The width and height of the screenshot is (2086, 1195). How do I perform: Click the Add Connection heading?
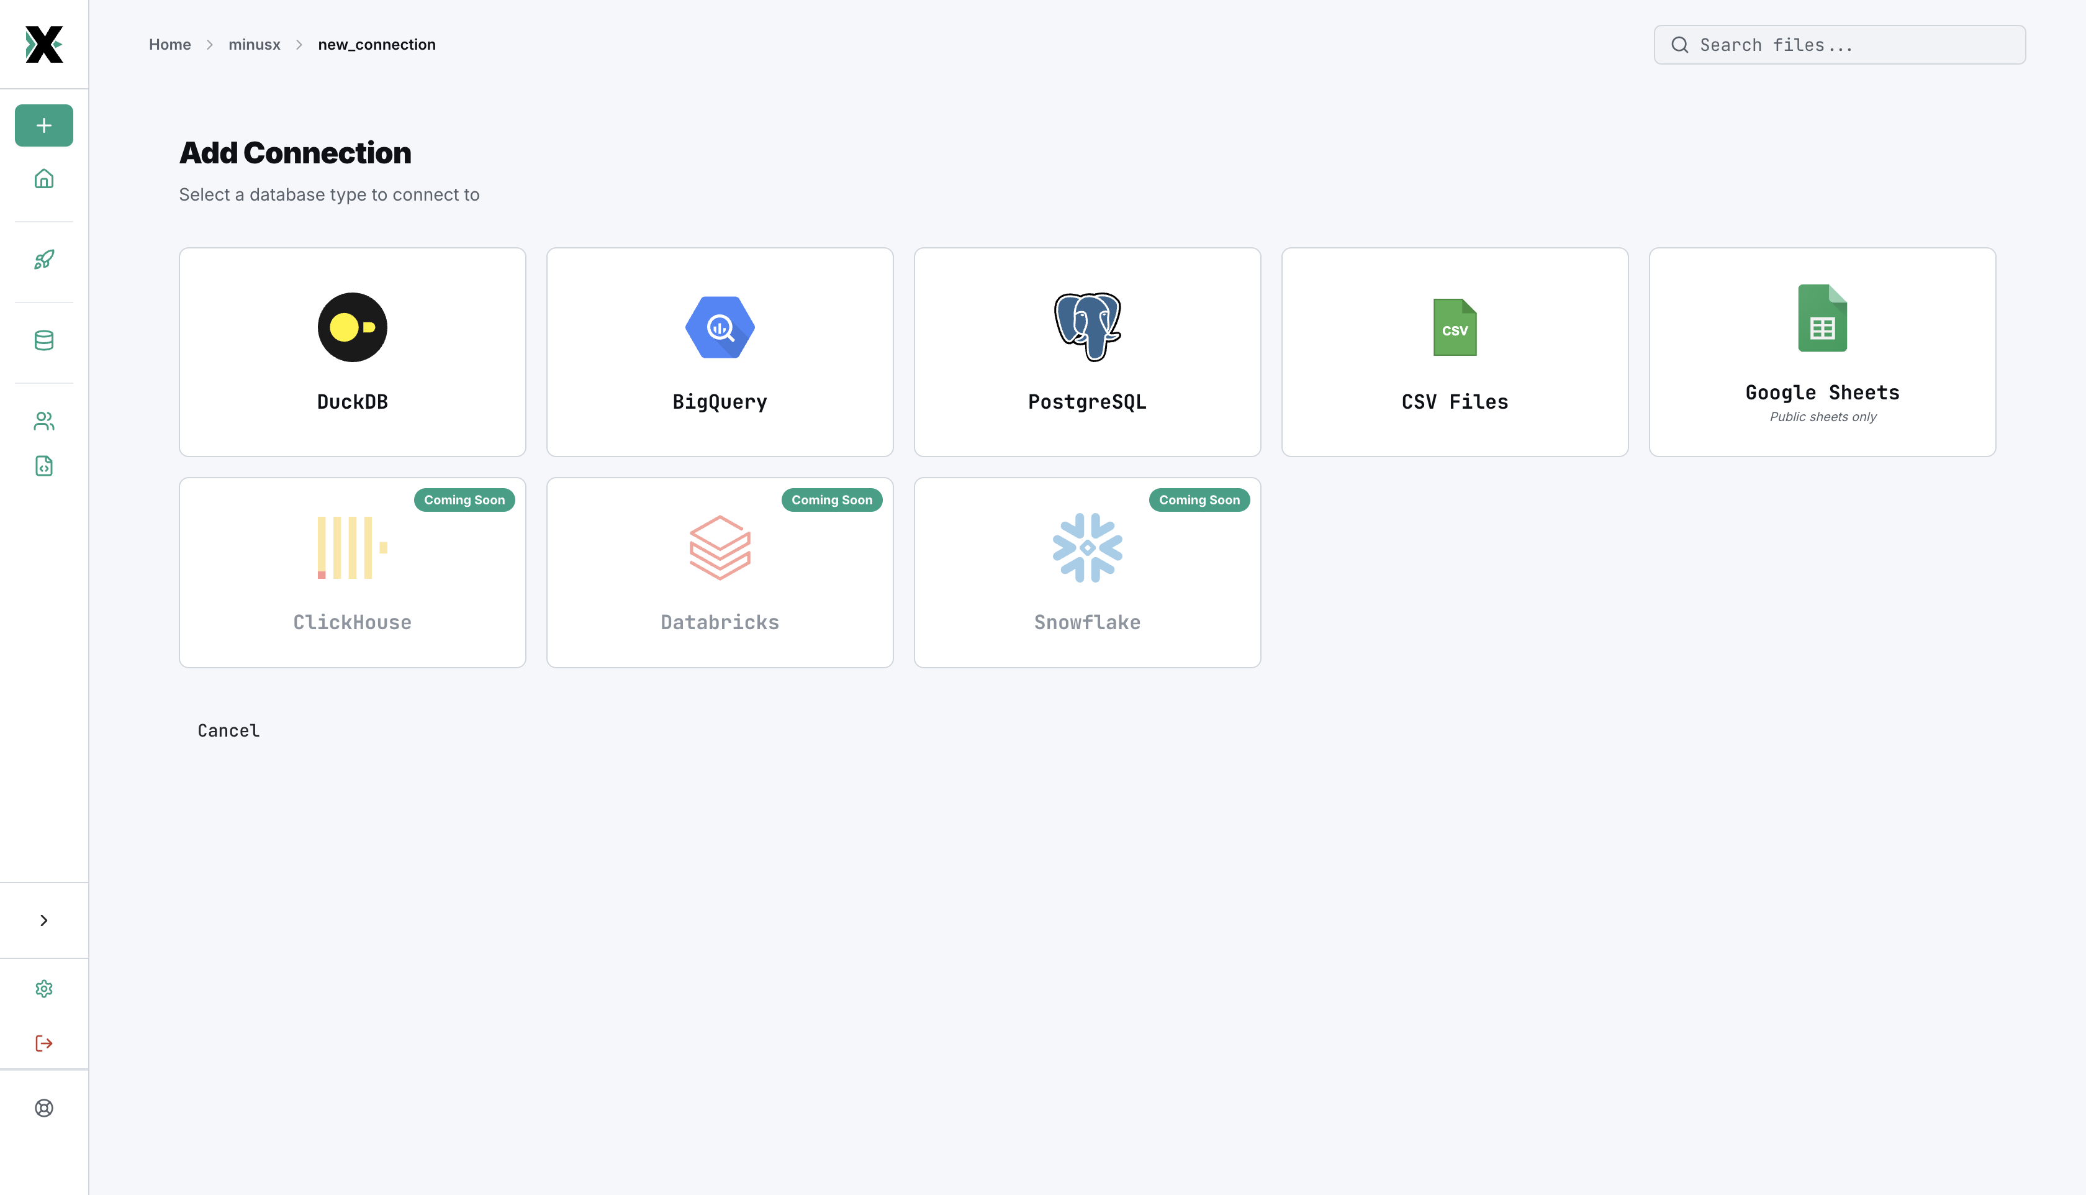click(x=296, y=153)
